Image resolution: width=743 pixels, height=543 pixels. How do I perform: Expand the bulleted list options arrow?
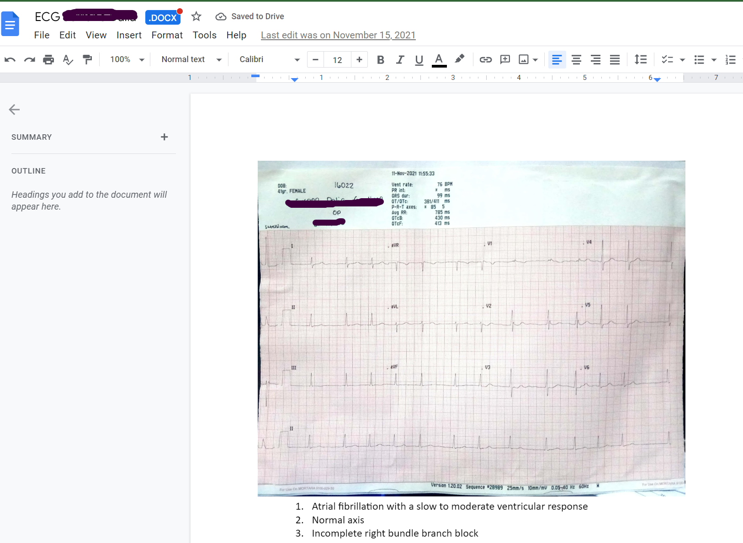(714, 60)
